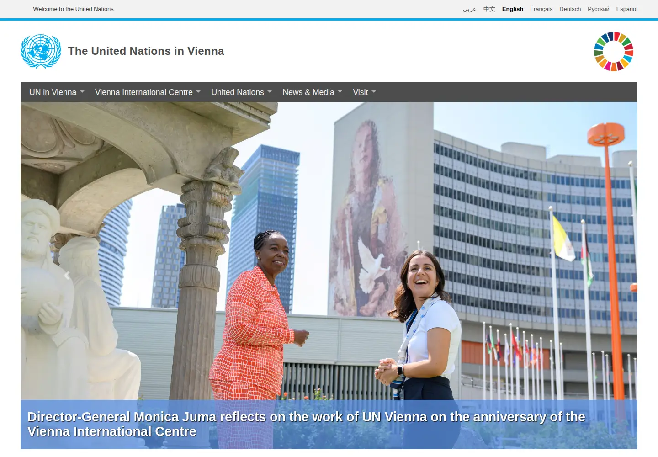Switch language to Chinese

tap(489, 9)
